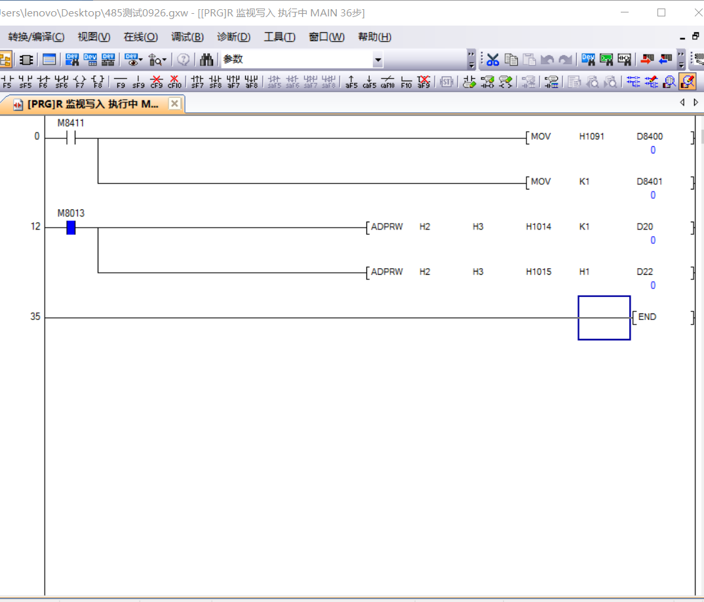Click the Copy icon in toolbar
This screenshot has height=602, width=704.
(511, 60)
